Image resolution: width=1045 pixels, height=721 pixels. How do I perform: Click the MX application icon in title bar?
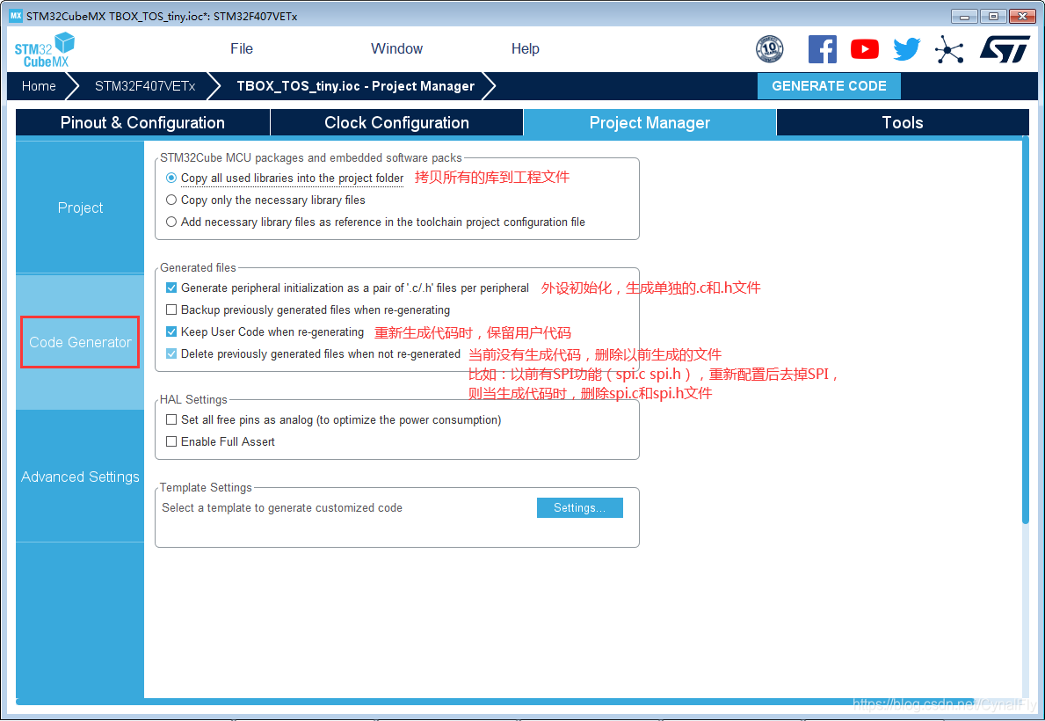point(15,15)
